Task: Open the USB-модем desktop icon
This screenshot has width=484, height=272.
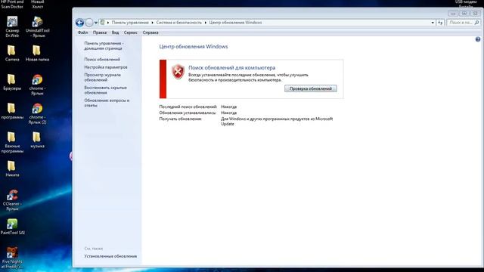Action: point(466,4)
